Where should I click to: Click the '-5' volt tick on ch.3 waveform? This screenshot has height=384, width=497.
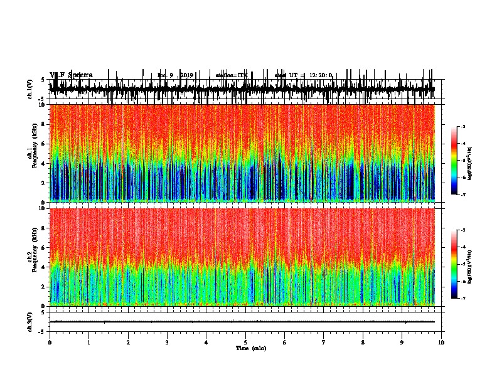tap(42, 332)
